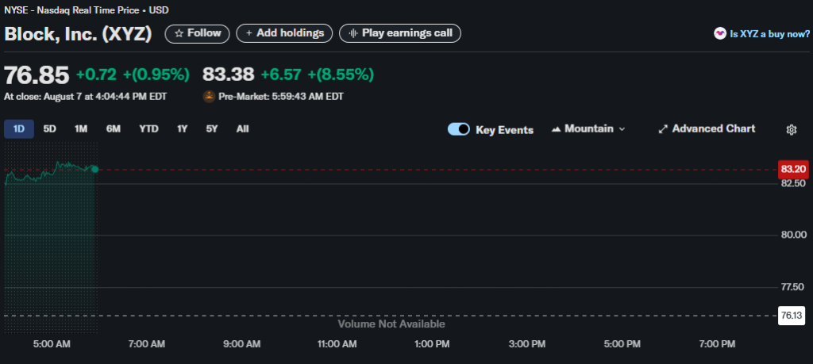Click the 77.50 price axis label
813x364 pixels.
tap(793, 287)
